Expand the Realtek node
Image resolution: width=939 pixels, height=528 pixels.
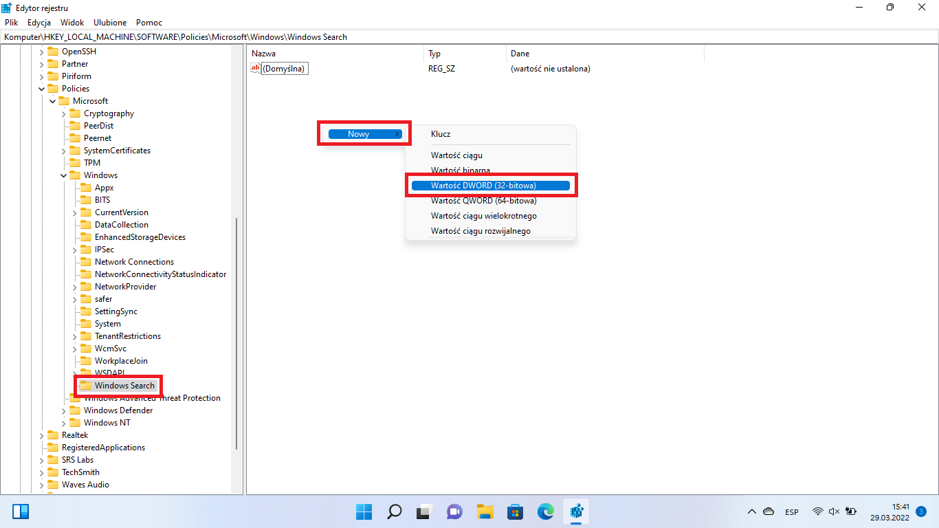tap(42, 435)
